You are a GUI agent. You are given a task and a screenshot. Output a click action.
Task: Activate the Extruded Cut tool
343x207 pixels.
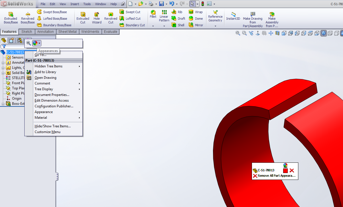[x=83, y=18]
